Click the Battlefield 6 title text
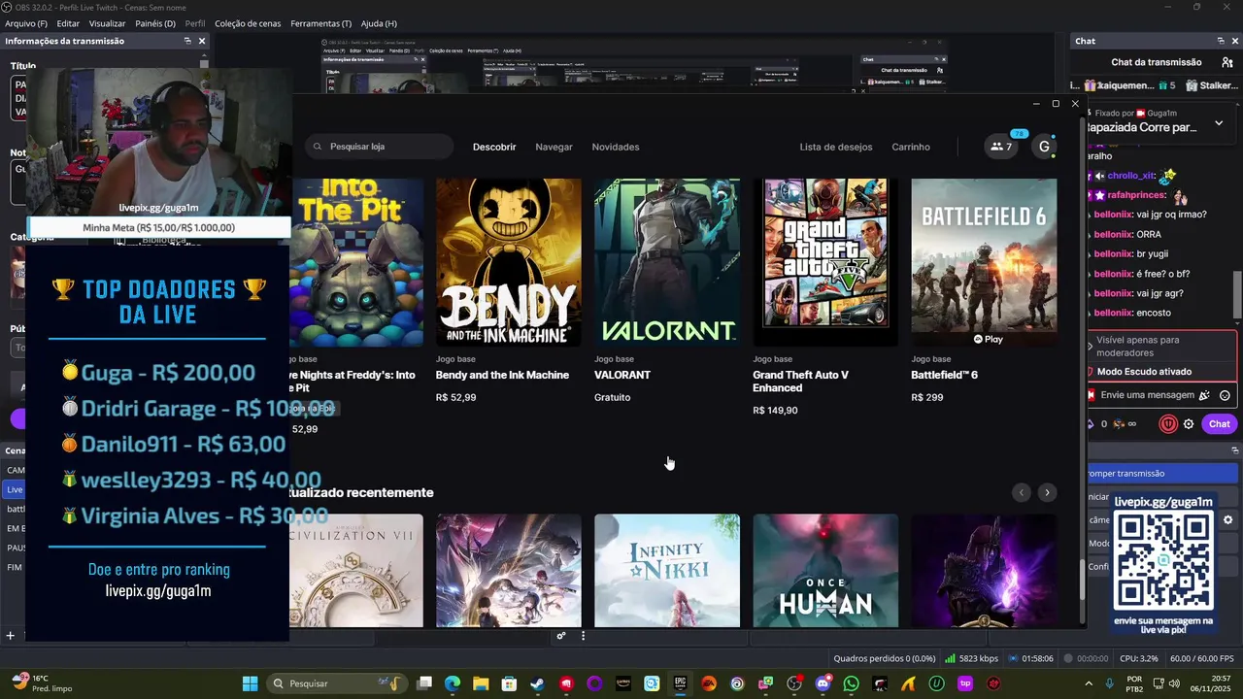This screenshot has height=699, width=1243. pyautogui.click(x=944, y=375)
